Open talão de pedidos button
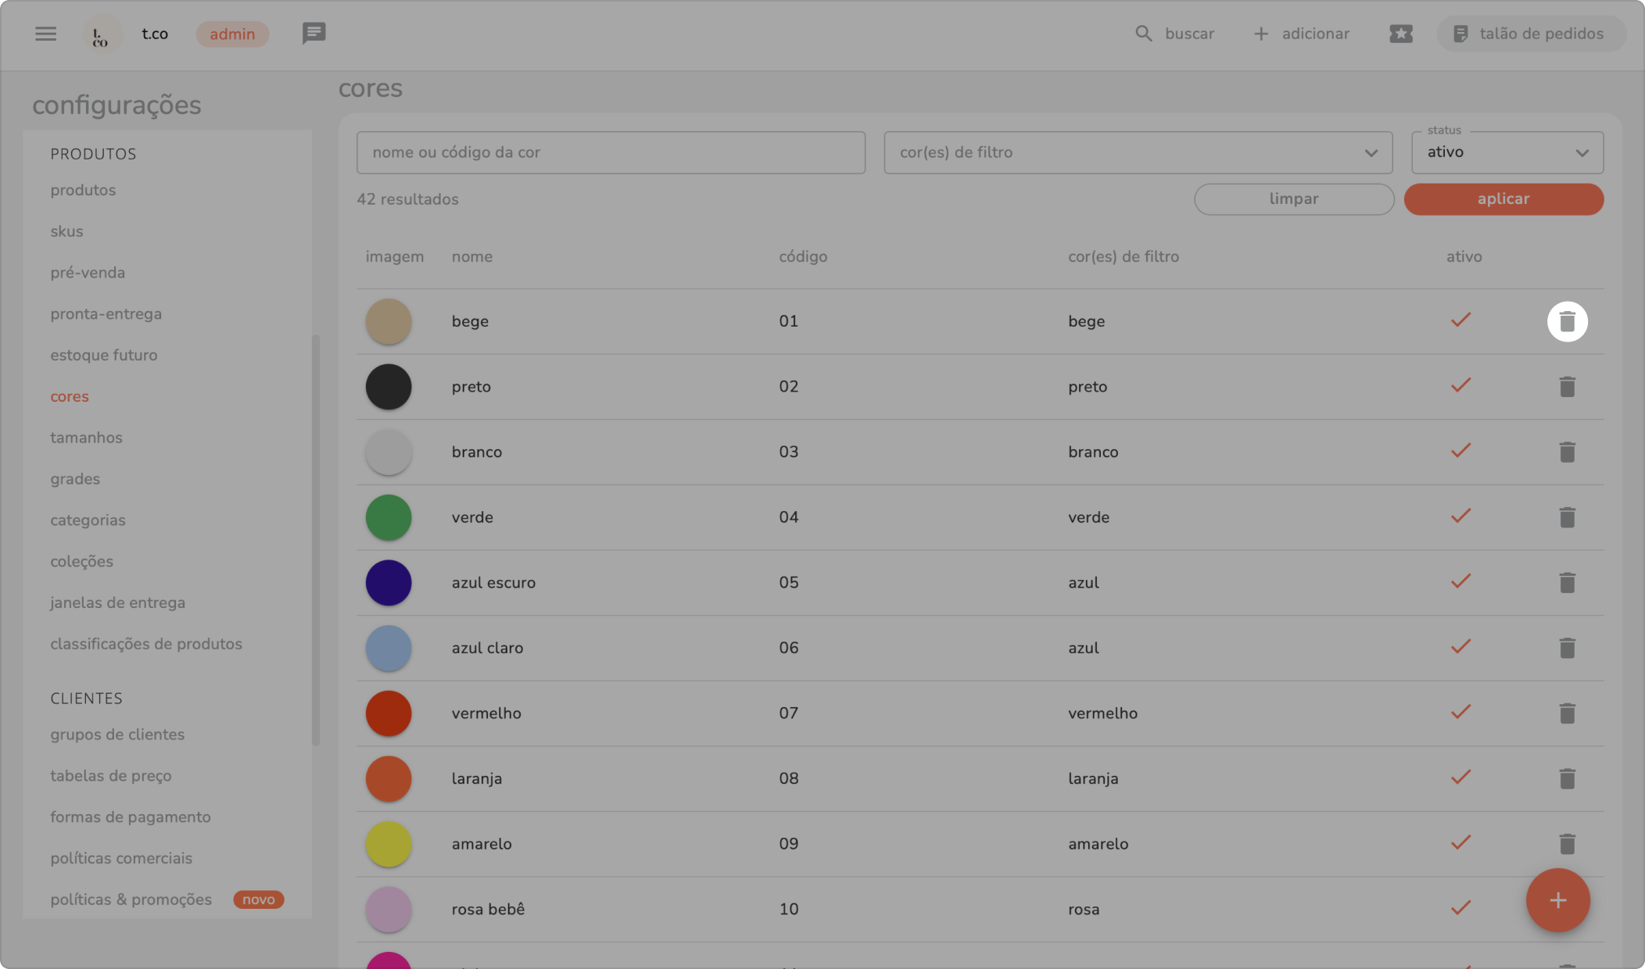 tap(1530, 34)
